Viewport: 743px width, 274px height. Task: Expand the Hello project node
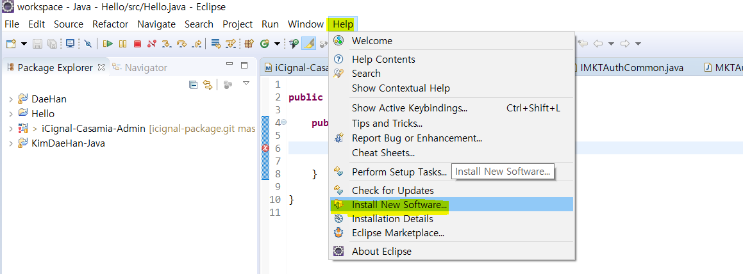(x=11, y=114)
